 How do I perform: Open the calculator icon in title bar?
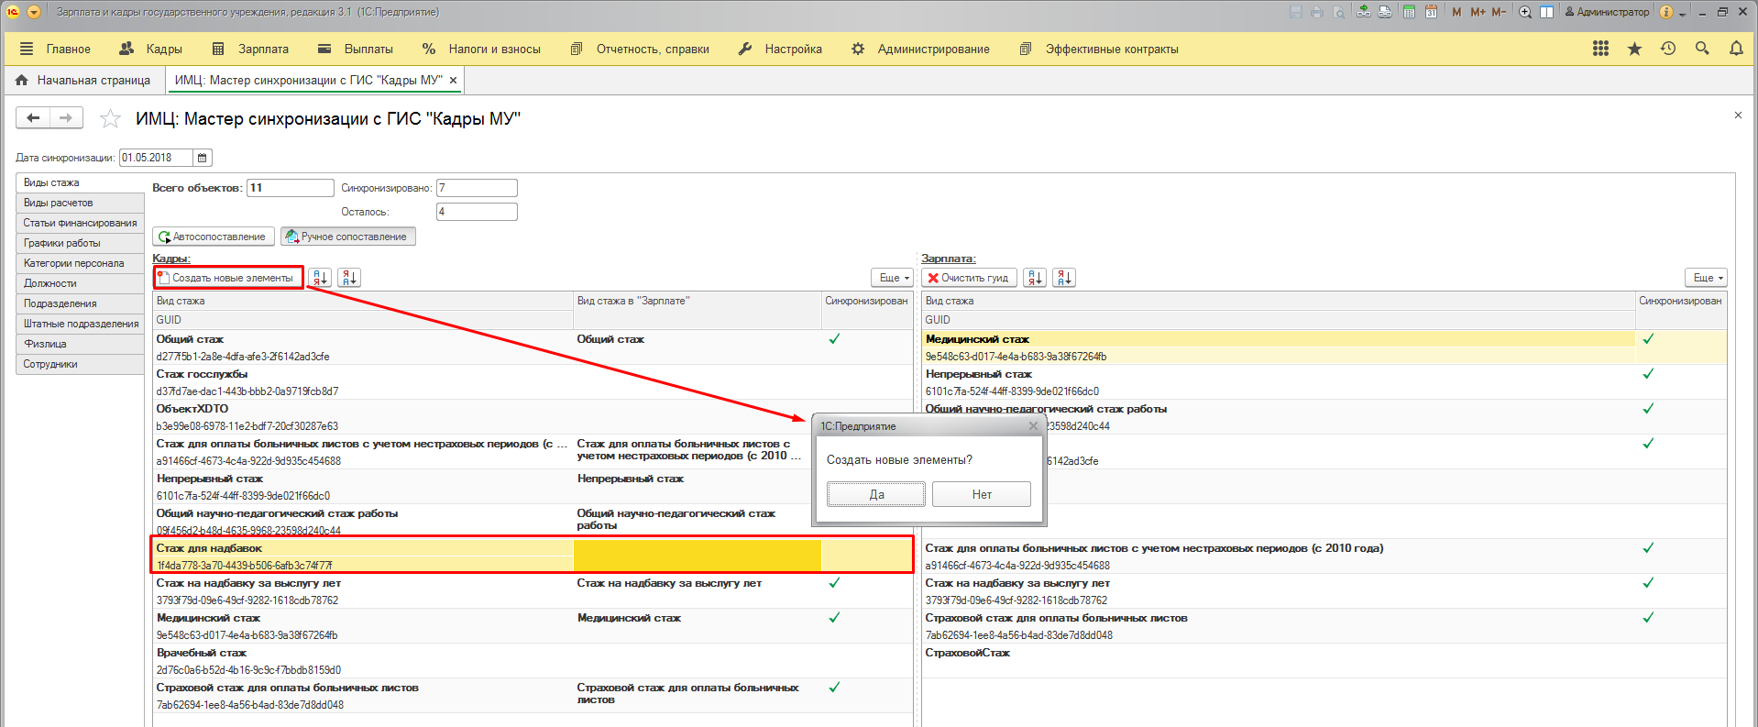1409,12
